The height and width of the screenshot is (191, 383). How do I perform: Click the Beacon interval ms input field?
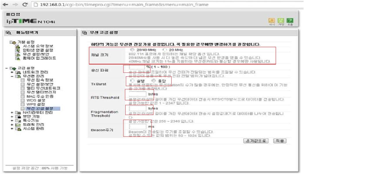[137, 127]
